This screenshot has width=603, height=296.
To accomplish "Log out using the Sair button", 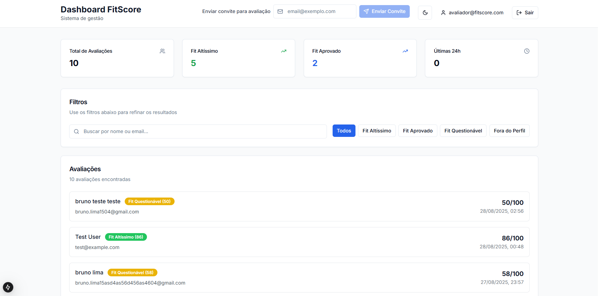I will [525, 13].
